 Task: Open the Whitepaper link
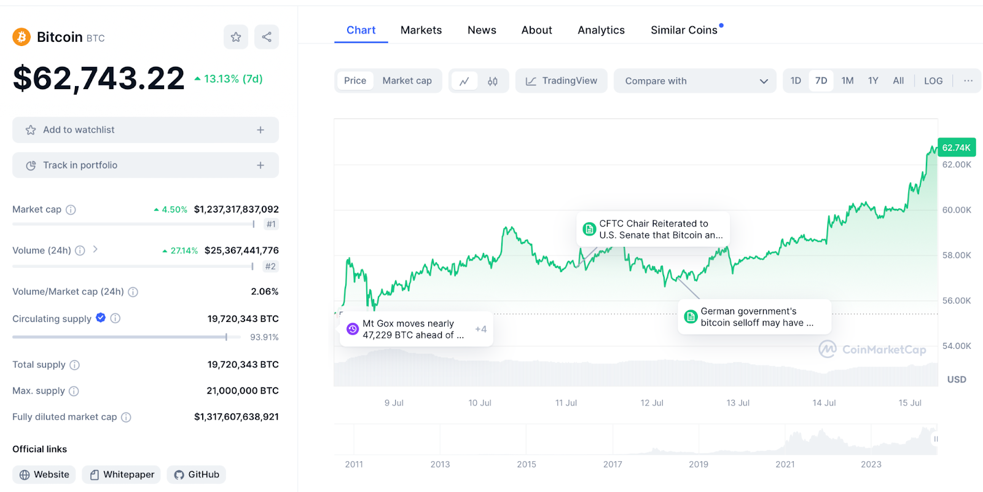(122, 475)
